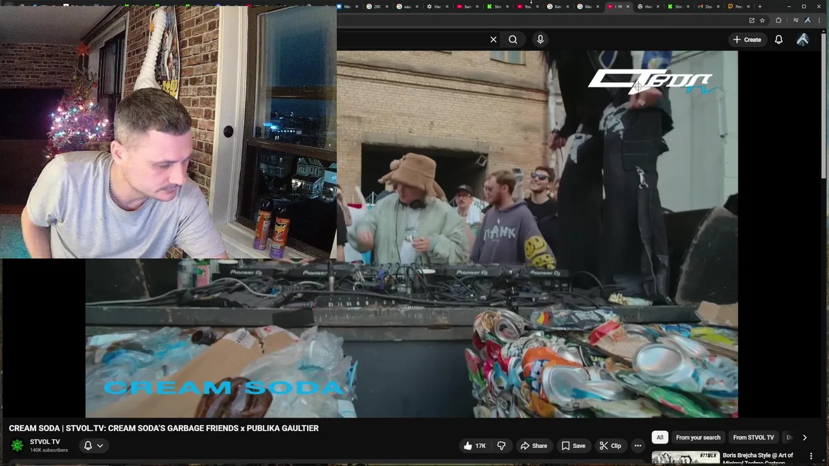Screen dimensions: 829x466
Task: Share the Cream Soda video
Action: pos(534,445)
